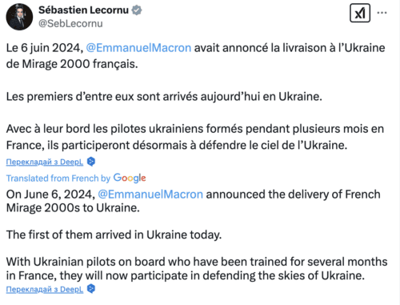Open the three-dot more options menu
The width and height of the screenshot is (400, 305).
click(382, 13)
